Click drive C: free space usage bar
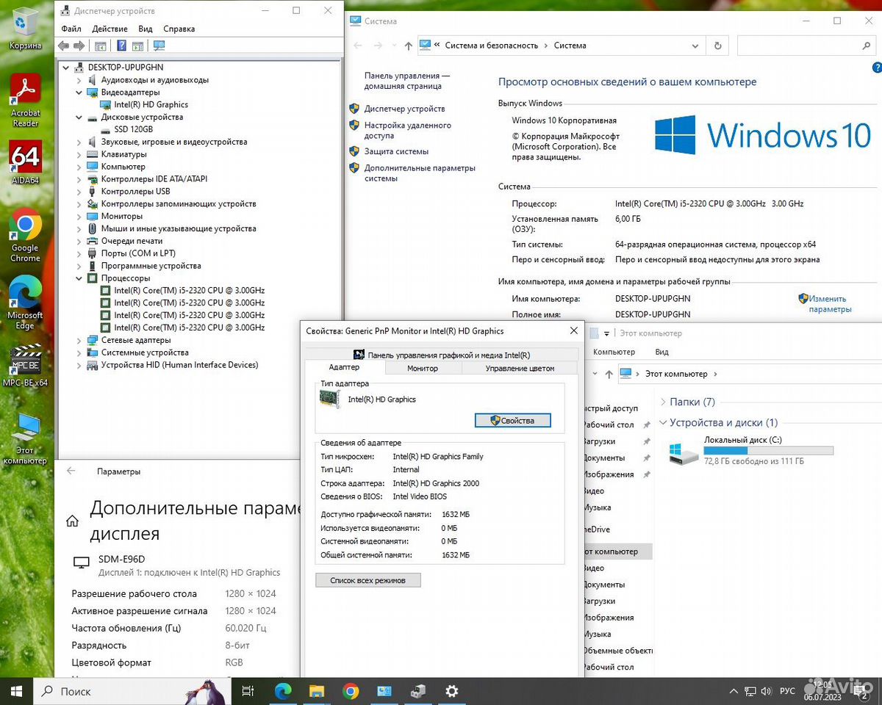882x705 pixels. (768, 451)
